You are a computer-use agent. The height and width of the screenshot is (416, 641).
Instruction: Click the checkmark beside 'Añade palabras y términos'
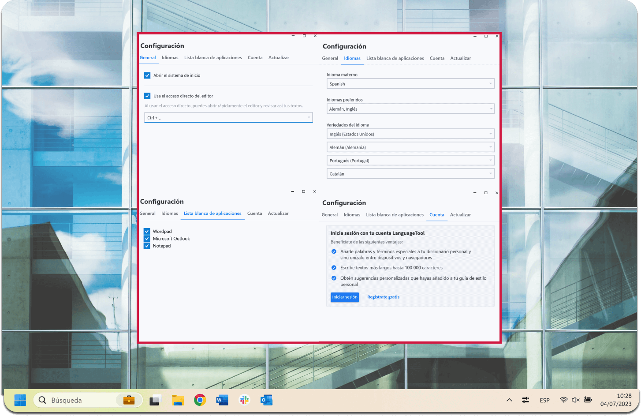(x=334, y=251)
